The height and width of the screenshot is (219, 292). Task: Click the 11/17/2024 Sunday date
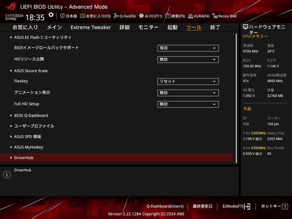14,17
